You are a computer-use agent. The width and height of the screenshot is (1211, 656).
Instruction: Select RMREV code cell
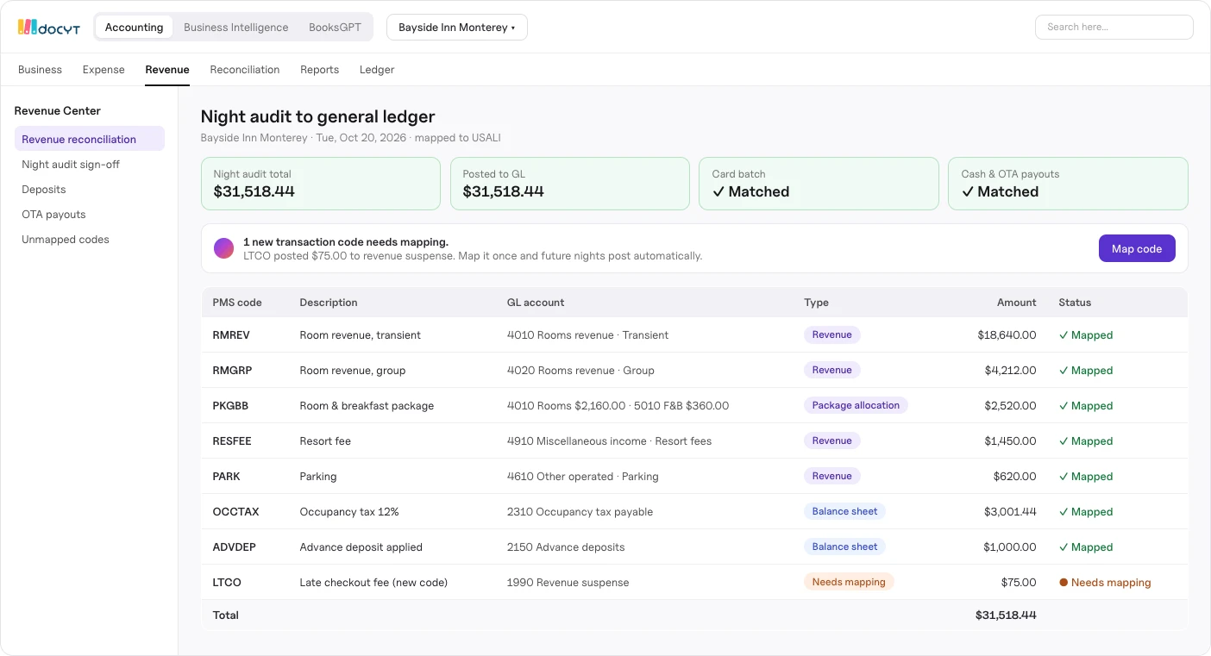click(231, 334)
